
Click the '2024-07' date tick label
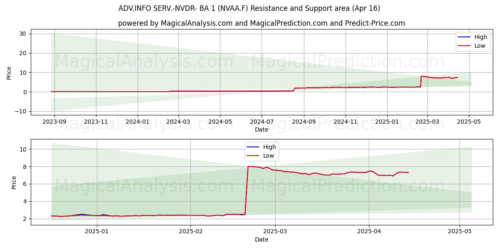tap(261, 122)
